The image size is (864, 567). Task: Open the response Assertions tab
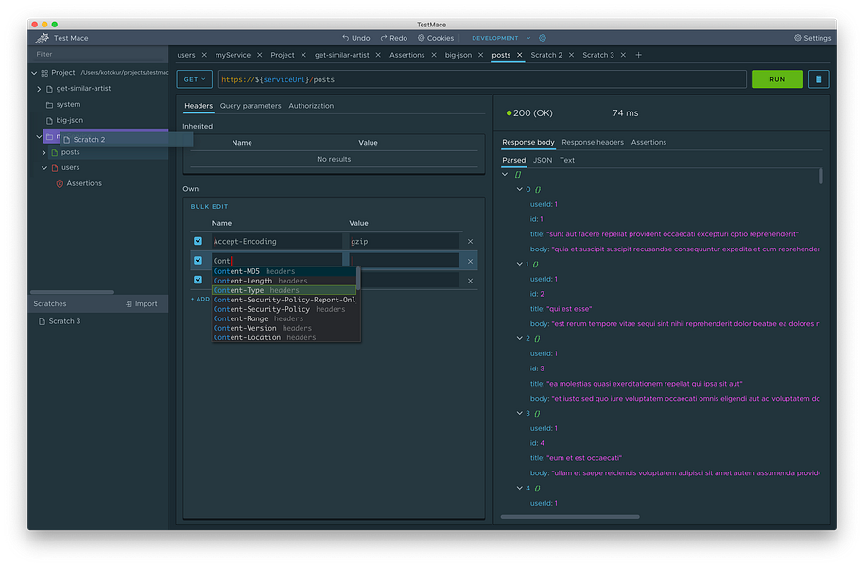coord(648,142)
